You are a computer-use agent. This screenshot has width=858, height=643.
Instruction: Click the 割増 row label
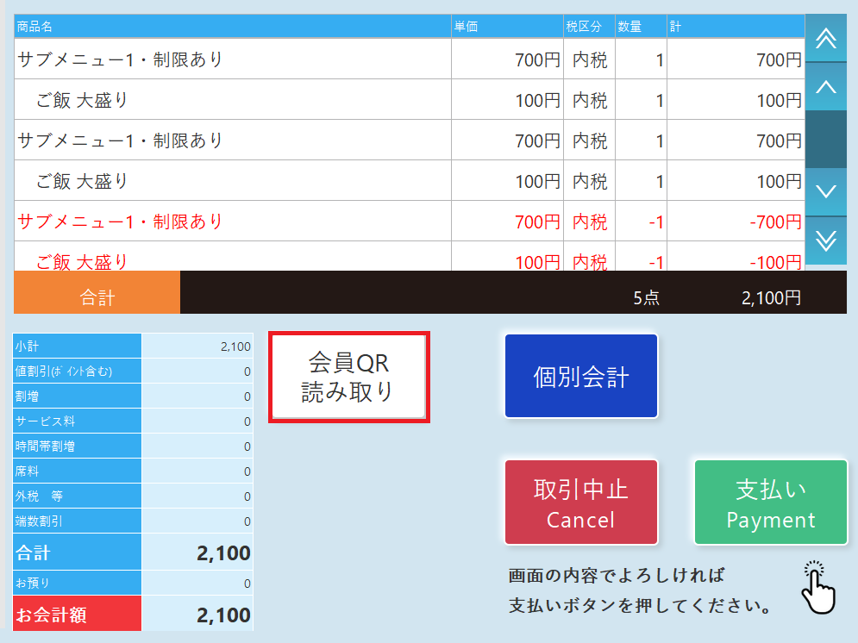click(x=77, y=396)
